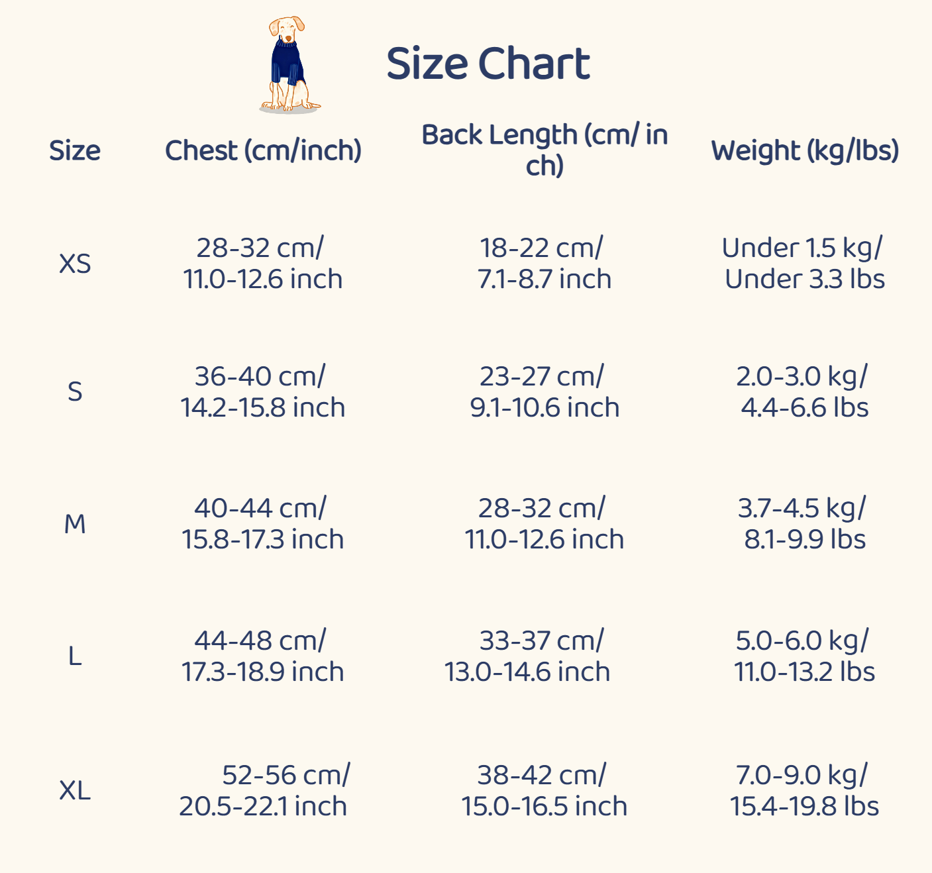The height and width of the screenshot is (873, 932).
Task: Choose the M size row label
Action: pyautogui.click(x=75, y=524)
